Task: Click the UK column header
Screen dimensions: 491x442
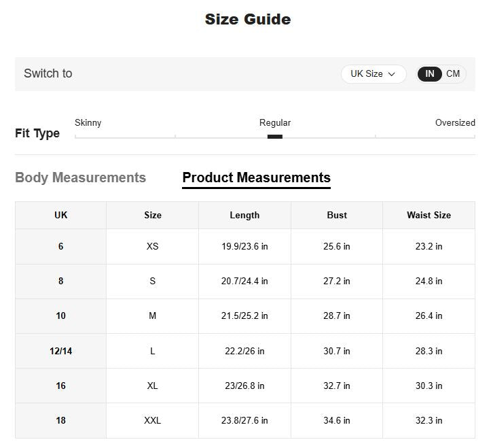Action: [x=60, y=215]
